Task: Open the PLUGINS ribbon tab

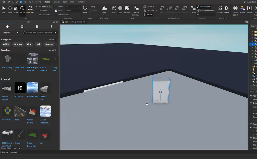Action: (x=81, y=2)
